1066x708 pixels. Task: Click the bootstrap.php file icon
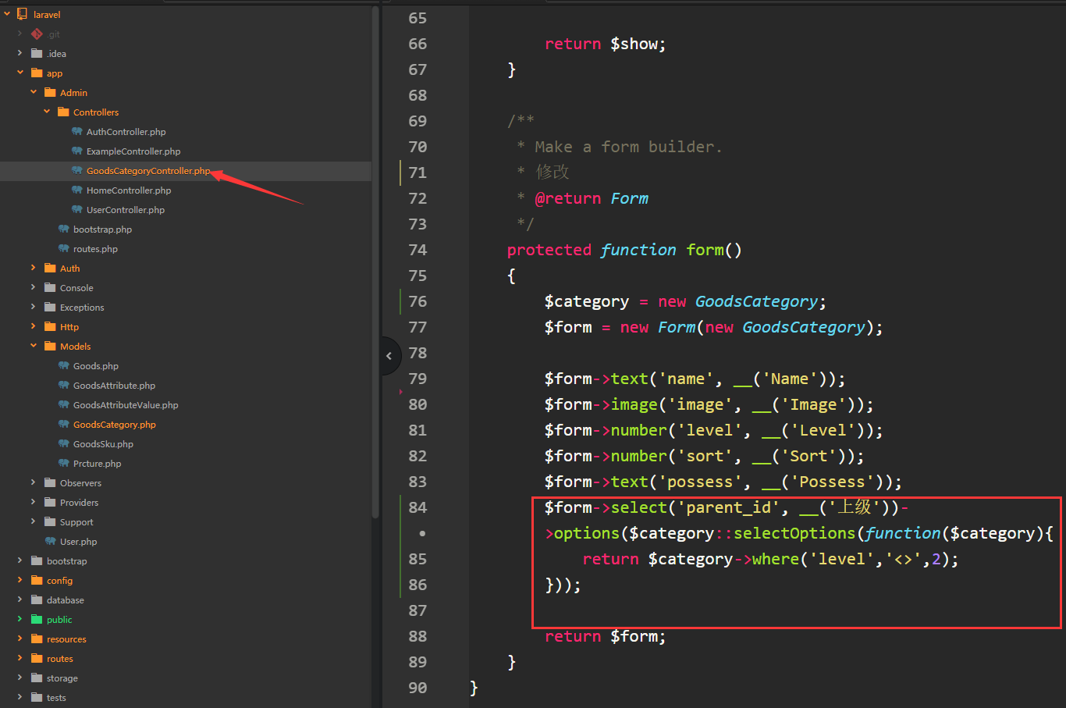pos(63,229)
